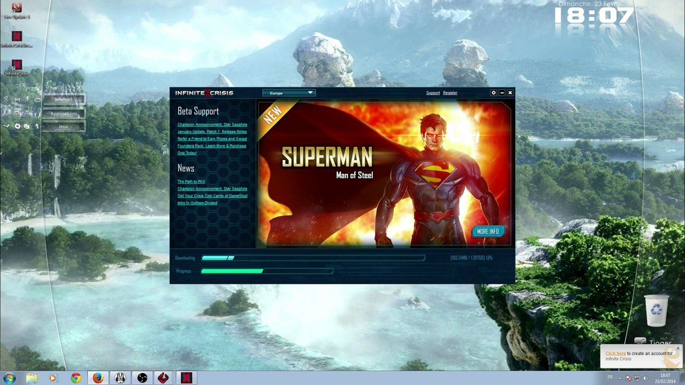Open Firefox from taskbar
The width and height of the screenshot is (685, 385).
tap(97, 379)
